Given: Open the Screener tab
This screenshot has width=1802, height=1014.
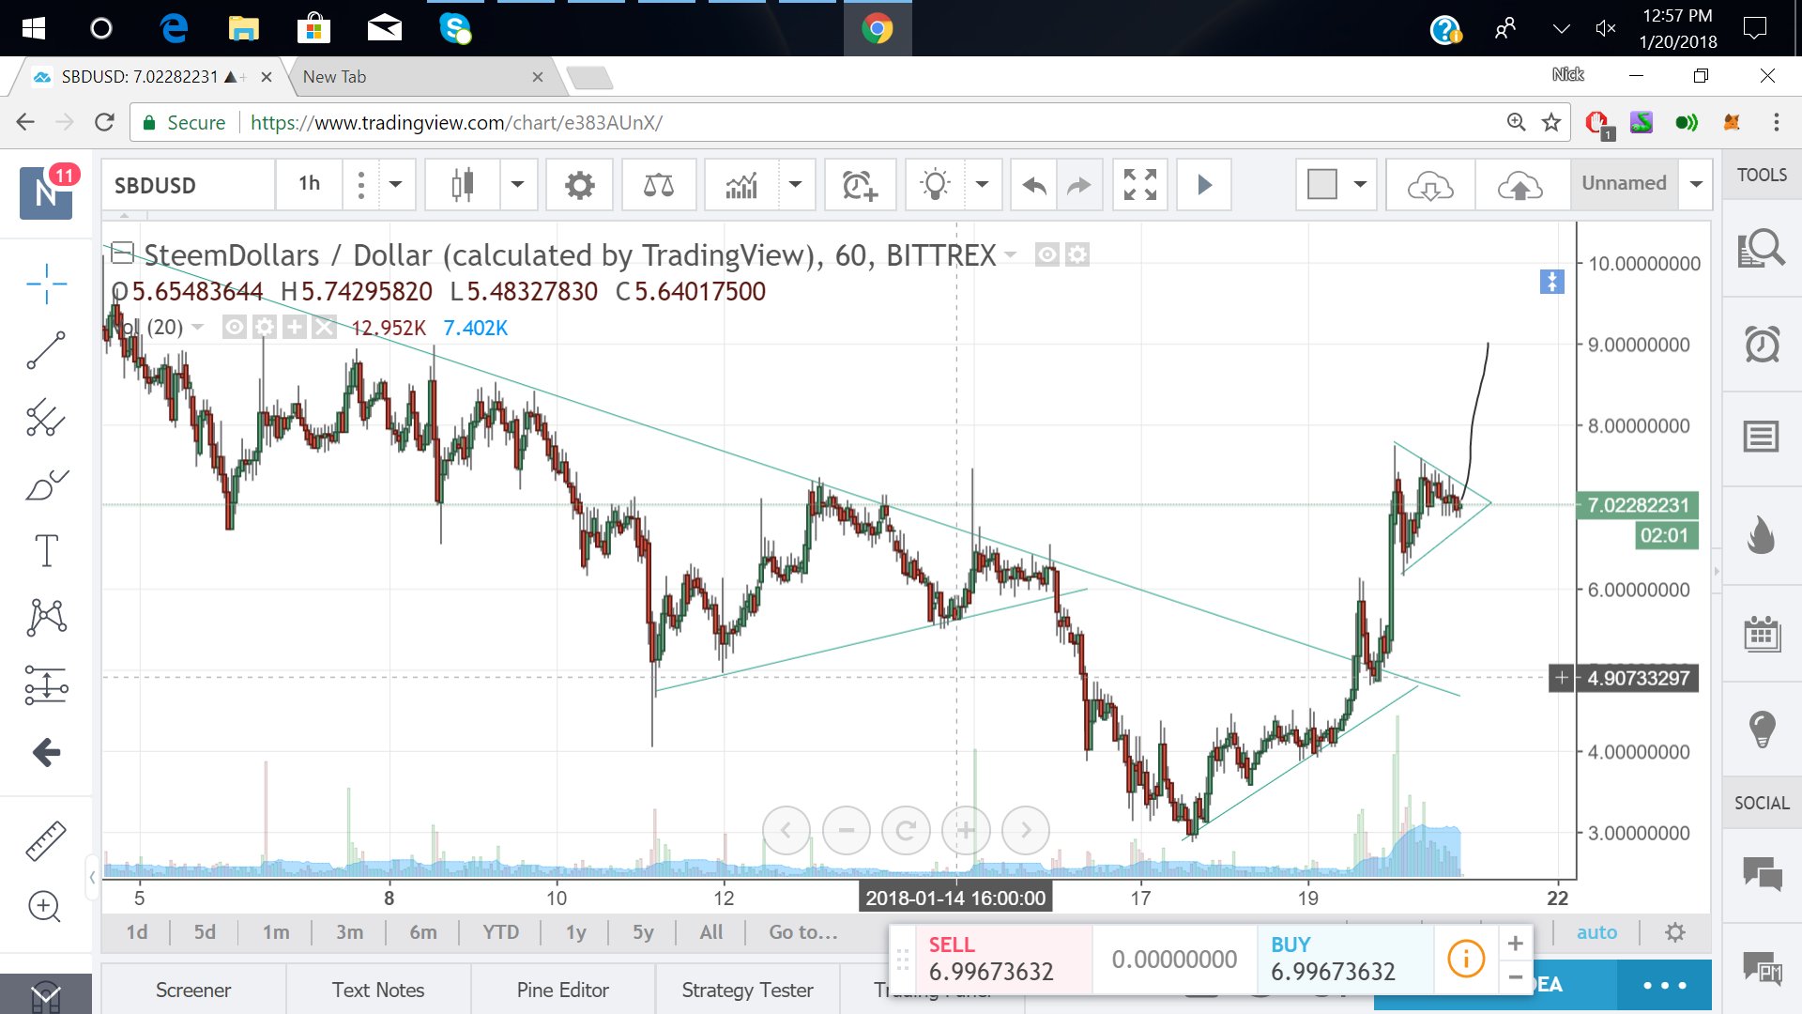Looking at the screenshot, I should 193,990.
